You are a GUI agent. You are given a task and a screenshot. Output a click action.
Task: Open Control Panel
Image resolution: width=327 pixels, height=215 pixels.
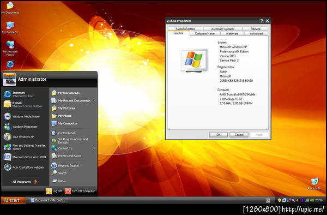[73, 133]
